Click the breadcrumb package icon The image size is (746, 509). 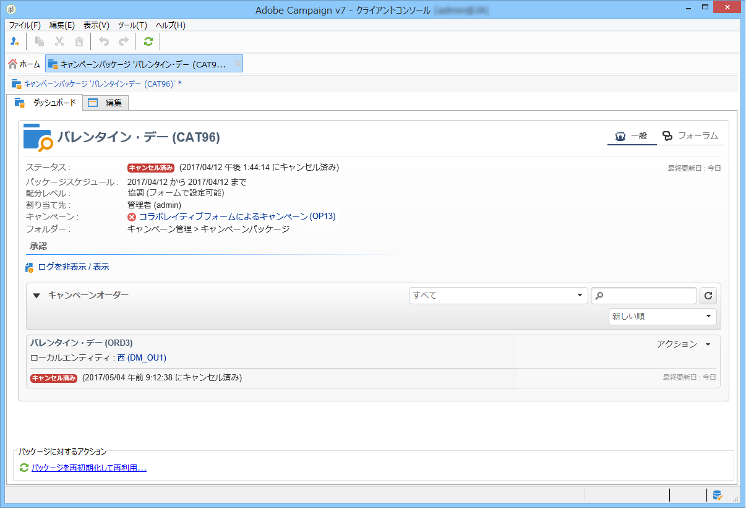pyautogui.click(x=17, y=83)
